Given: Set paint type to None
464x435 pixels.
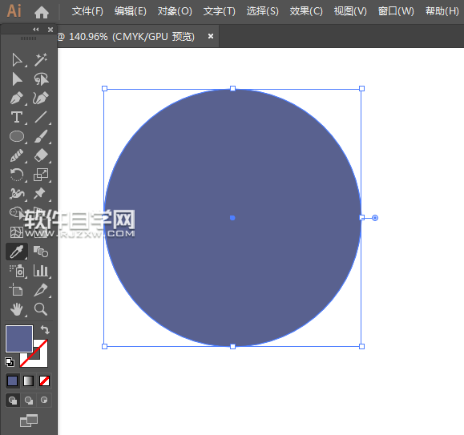Looking at the screenshot, I should click(x=44, y=381).
